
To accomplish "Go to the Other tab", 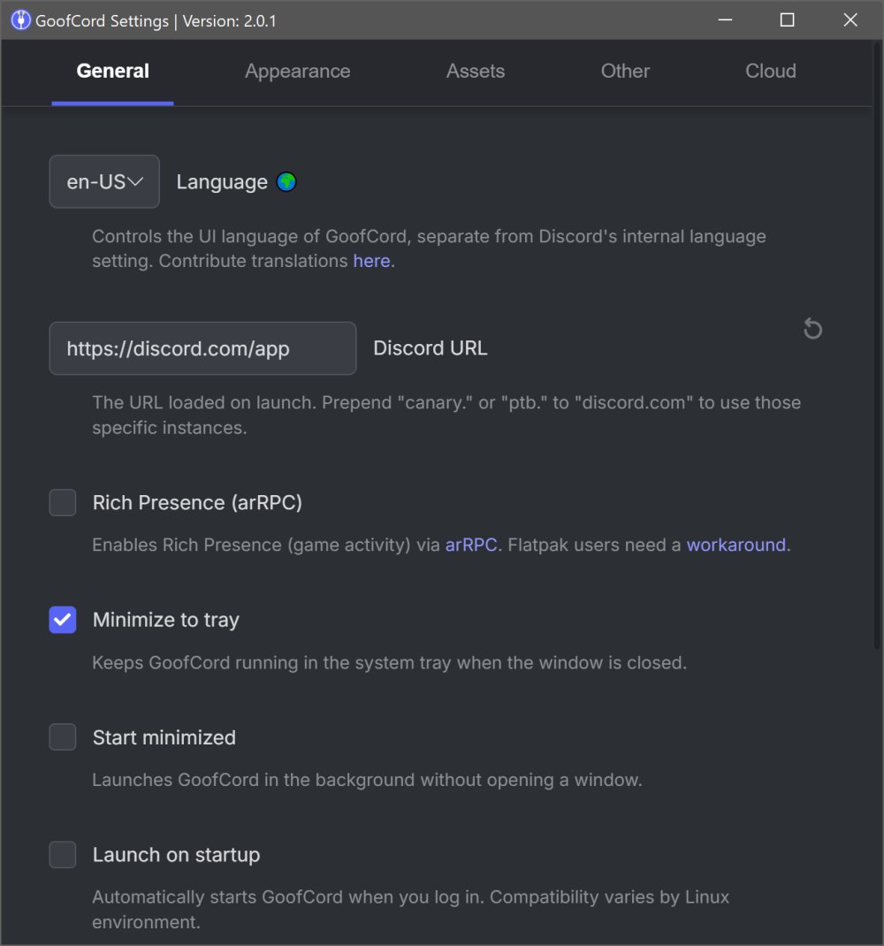I will pos(625,72).
